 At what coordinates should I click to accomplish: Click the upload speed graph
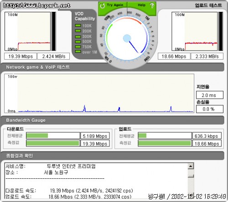click(195, 31)
